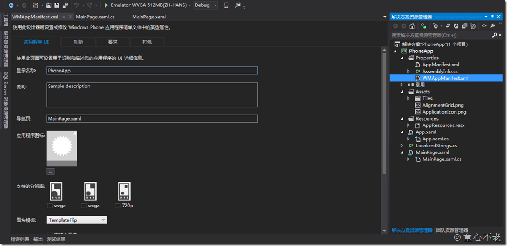Switch to the MainPage.xaml.cs editor tab

click(x=95, y=17)
